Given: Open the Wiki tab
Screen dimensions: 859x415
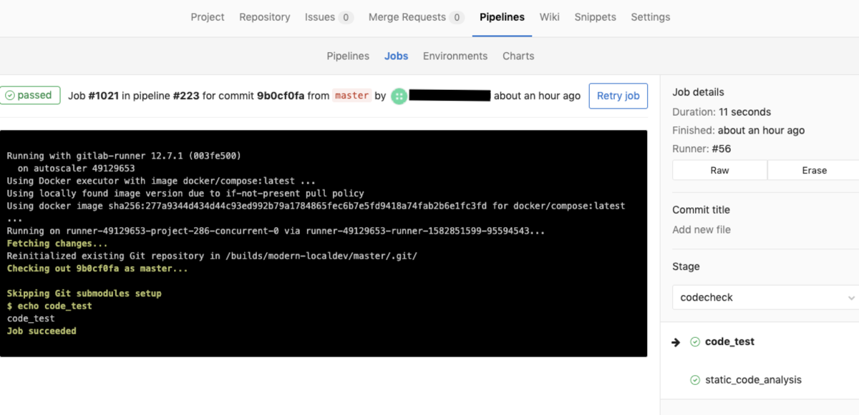Looking at the screenshot, I should coord(550,17).
